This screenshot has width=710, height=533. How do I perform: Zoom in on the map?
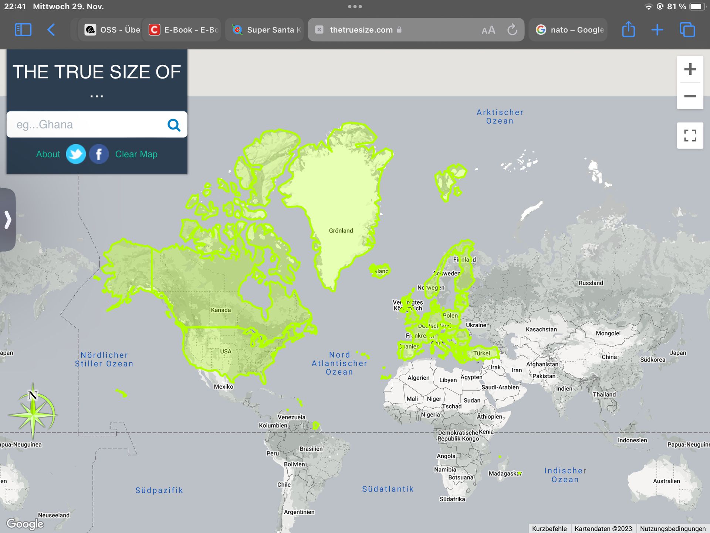pos(690,69)
